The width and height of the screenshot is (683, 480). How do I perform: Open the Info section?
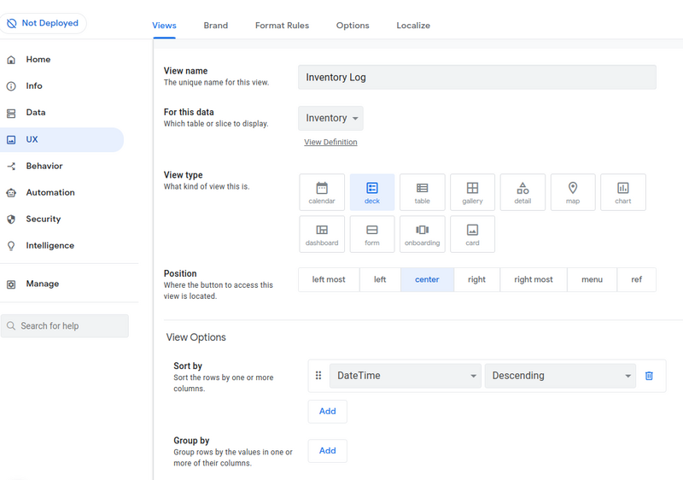click(34, 85)
